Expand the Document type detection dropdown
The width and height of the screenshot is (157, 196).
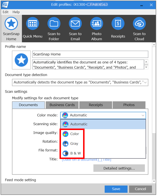pyautogui.click(x=80, y=82)
